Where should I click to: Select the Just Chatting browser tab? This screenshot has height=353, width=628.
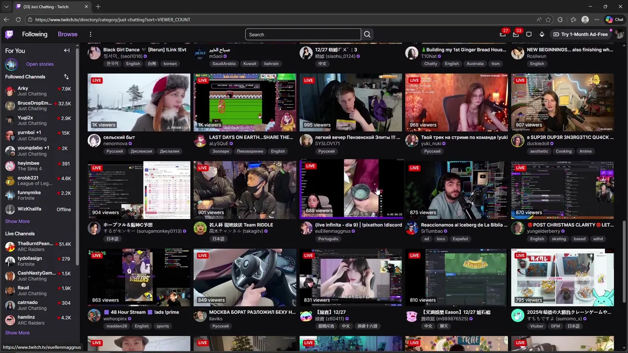tap(52, 6)
